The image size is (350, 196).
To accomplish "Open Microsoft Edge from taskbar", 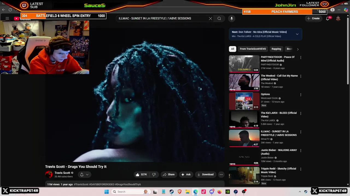I will (196, 192).
